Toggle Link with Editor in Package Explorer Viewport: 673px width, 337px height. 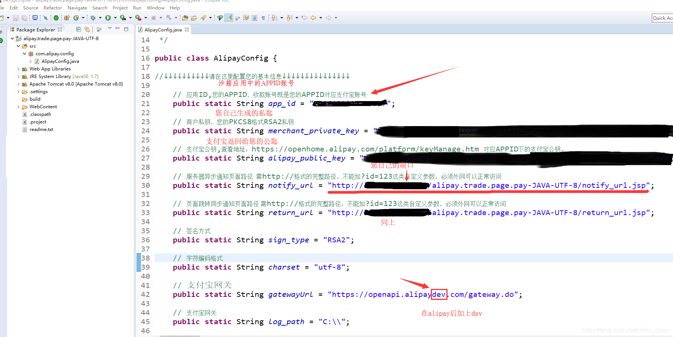coord(87,29)
